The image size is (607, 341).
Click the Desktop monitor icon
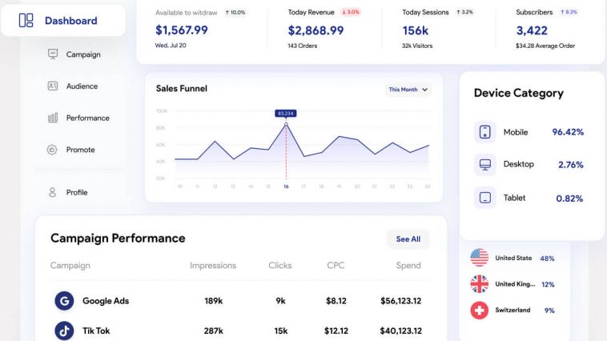click(x=484, y=165)
